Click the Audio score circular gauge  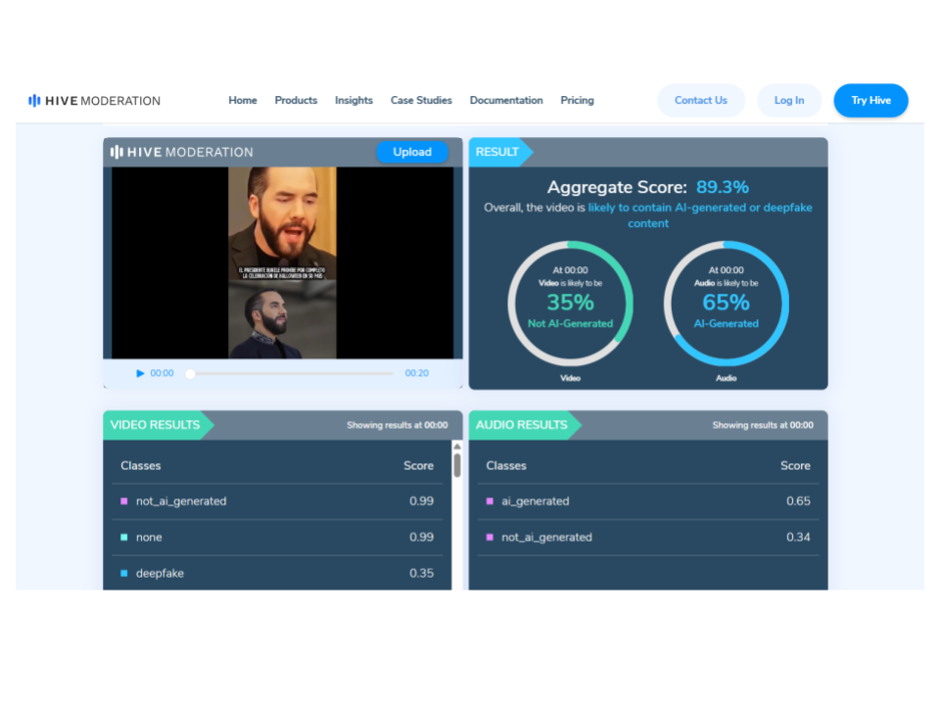pyautogui.click(x=726, y=304)
